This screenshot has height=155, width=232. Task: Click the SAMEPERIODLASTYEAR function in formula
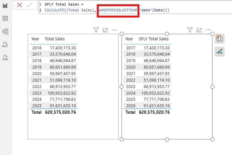tap(118, 10)
